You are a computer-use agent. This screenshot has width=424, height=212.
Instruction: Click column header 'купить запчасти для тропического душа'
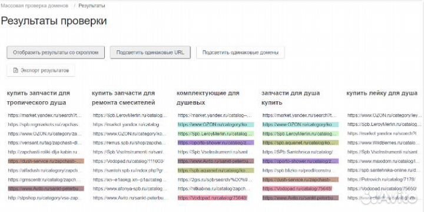click(38, 98)
